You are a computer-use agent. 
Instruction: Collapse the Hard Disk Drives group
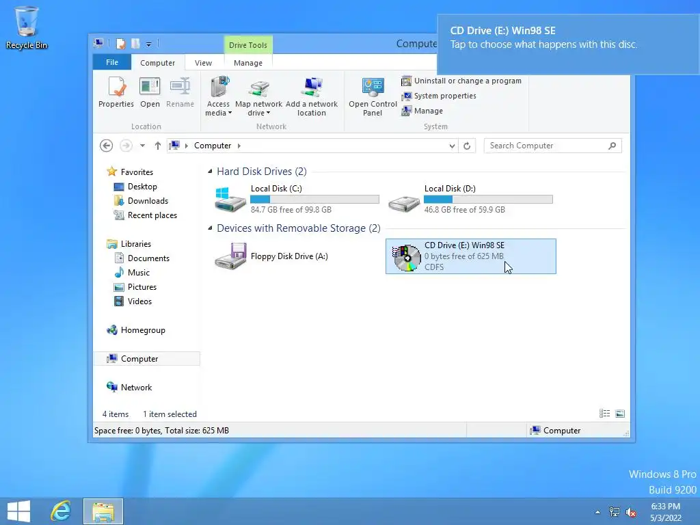pos(210,172)
